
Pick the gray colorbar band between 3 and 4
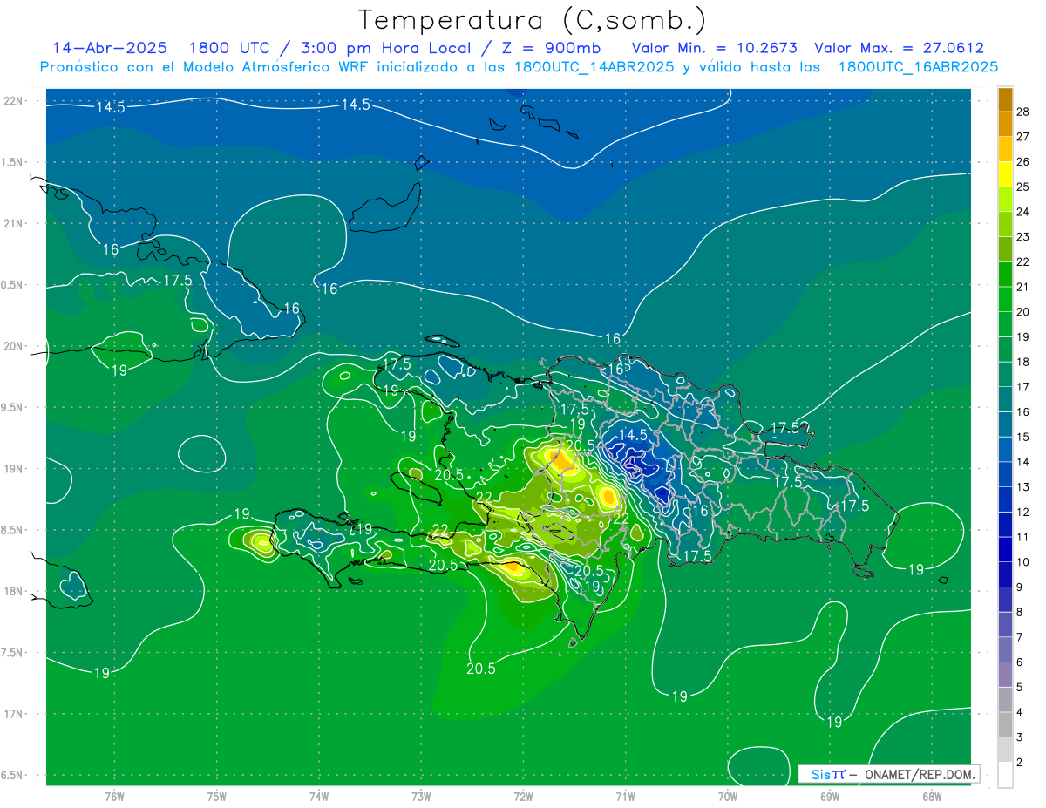[x=1005, y=724]
